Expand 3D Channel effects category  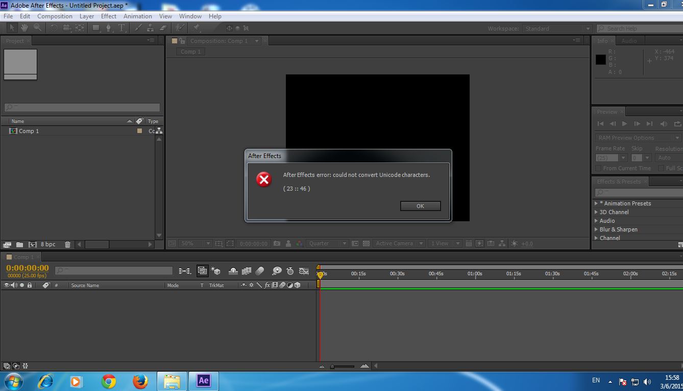tap(596, 212)
